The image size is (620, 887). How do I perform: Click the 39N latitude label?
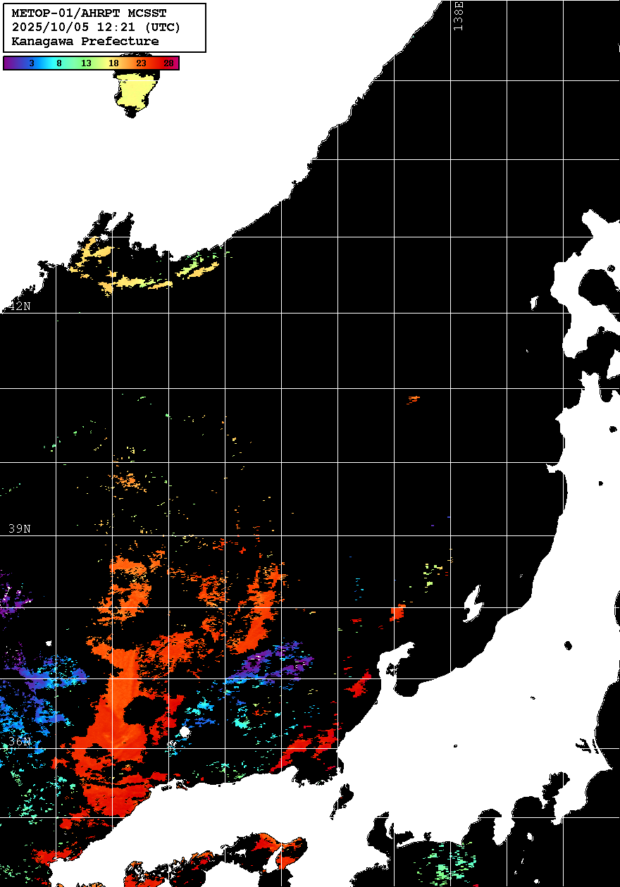pyautogui.click(x=20, y=528)
